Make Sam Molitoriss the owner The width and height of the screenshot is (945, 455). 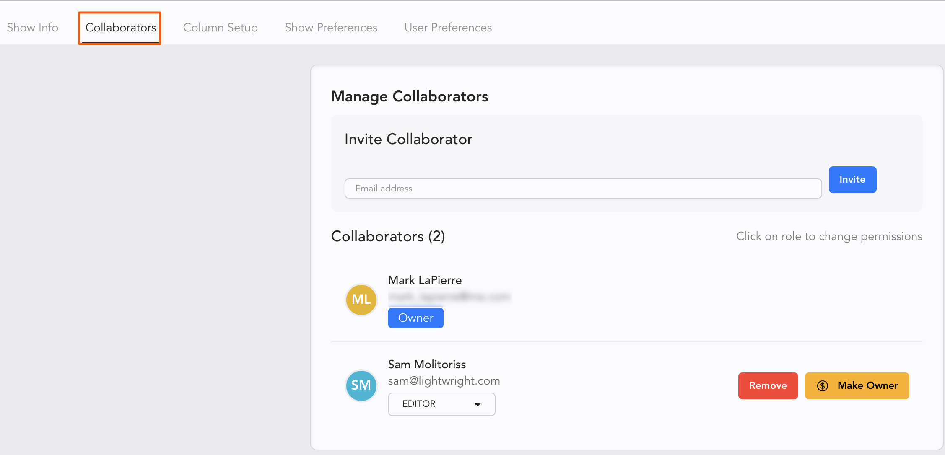857,386
